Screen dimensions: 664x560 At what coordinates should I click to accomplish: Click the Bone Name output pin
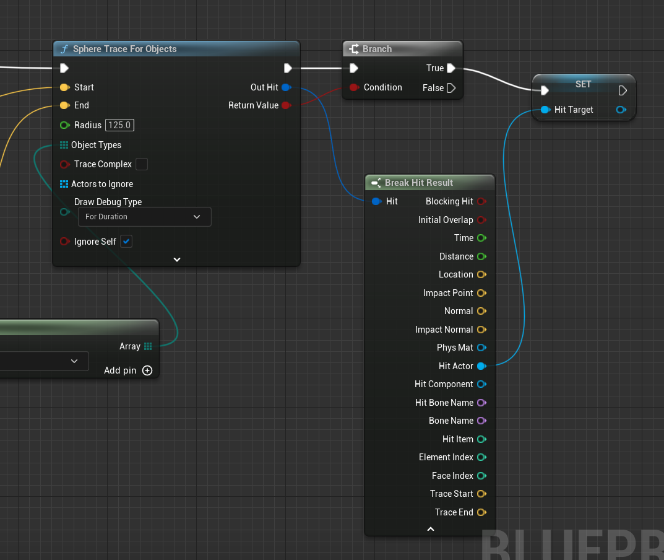482,421
